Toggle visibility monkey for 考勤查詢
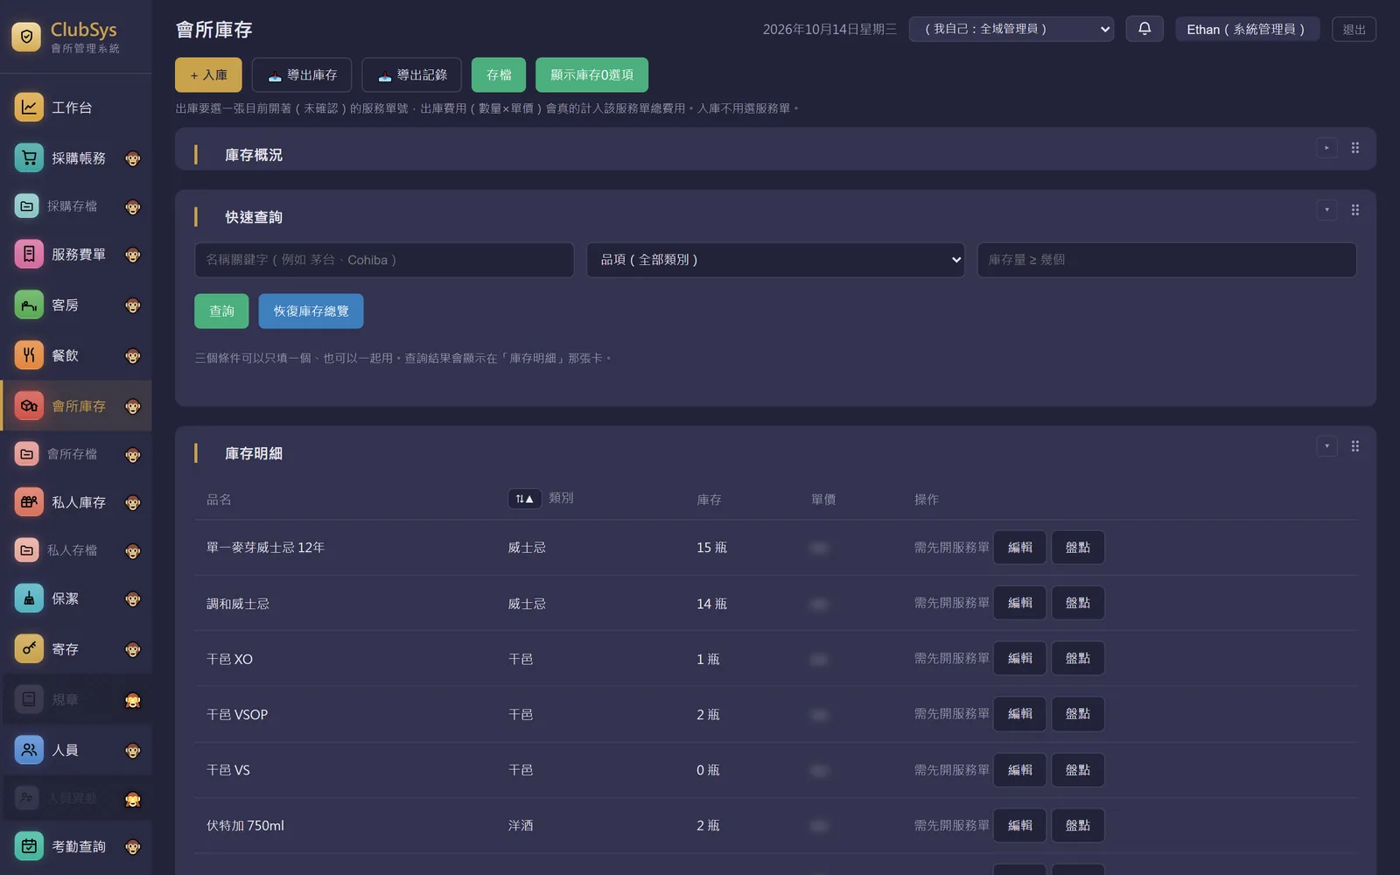This screenshot has height=875, width=1400. click(133, 846)
